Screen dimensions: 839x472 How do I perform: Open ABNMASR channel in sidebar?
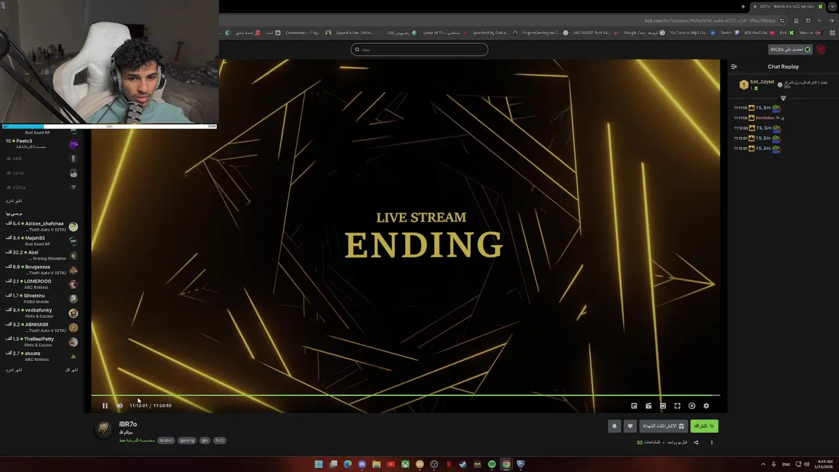(42, 327)
